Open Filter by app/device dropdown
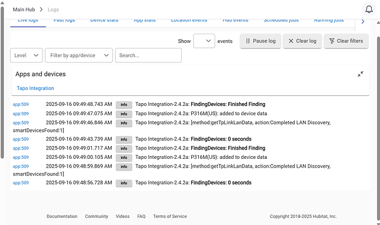The height and width of the screenshot is (225, 380). [x=79, y=55]
